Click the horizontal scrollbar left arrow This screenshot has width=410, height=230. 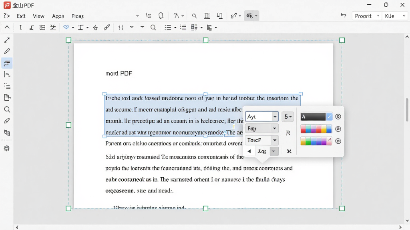pyautogui.click(x=17, y=227)
